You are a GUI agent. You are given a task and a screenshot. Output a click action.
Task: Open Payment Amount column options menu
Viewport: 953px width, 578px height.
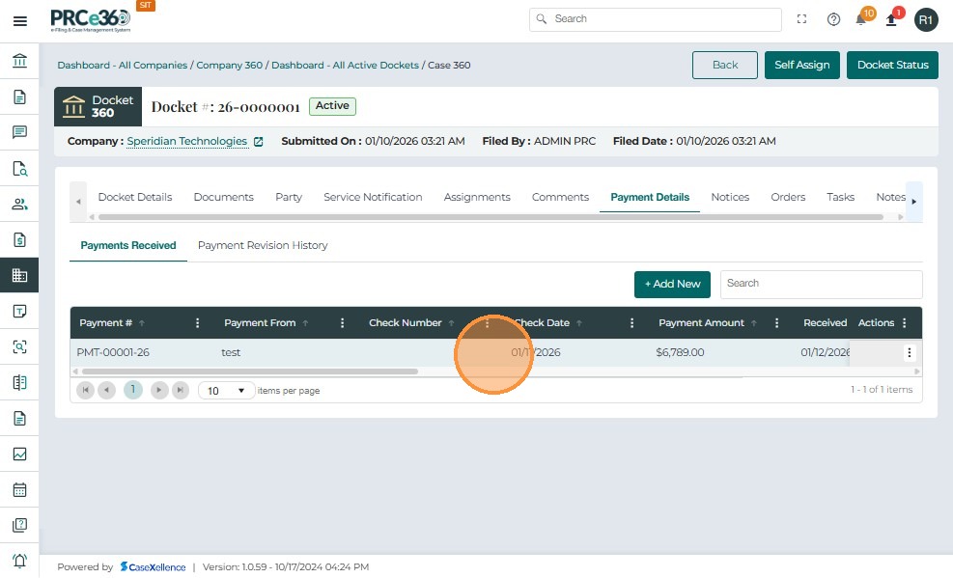tap(776, 323)
